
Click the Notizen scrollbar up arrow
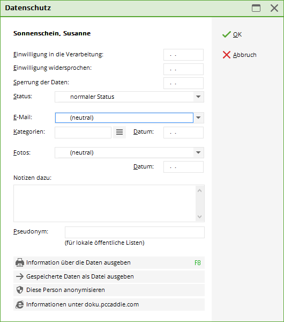[200, 191]
